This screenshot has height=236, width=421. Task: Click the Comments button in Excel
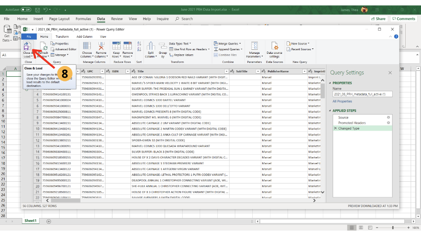[403, 19]
